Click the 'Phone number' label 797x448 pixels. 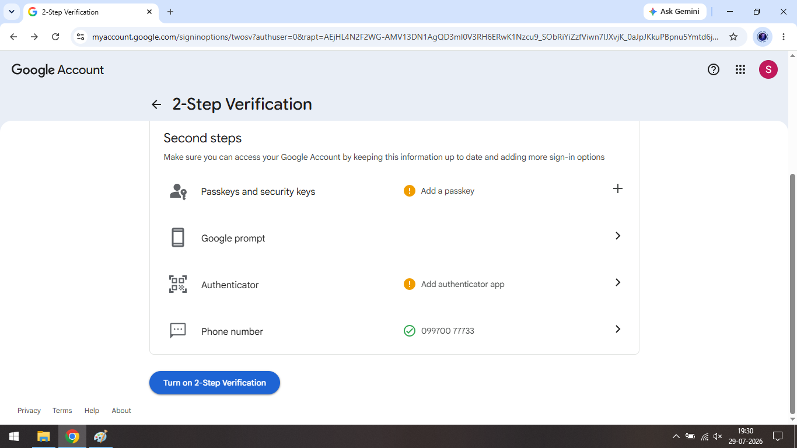pos(232,331)
